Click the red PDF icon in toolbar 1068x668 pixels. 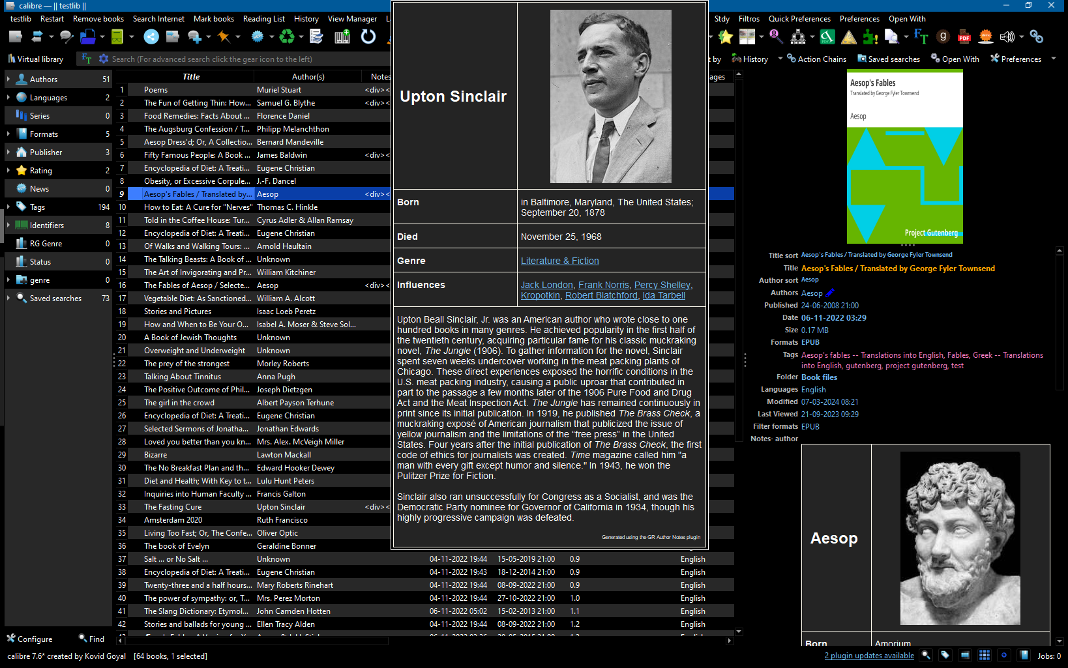point(964,37)
